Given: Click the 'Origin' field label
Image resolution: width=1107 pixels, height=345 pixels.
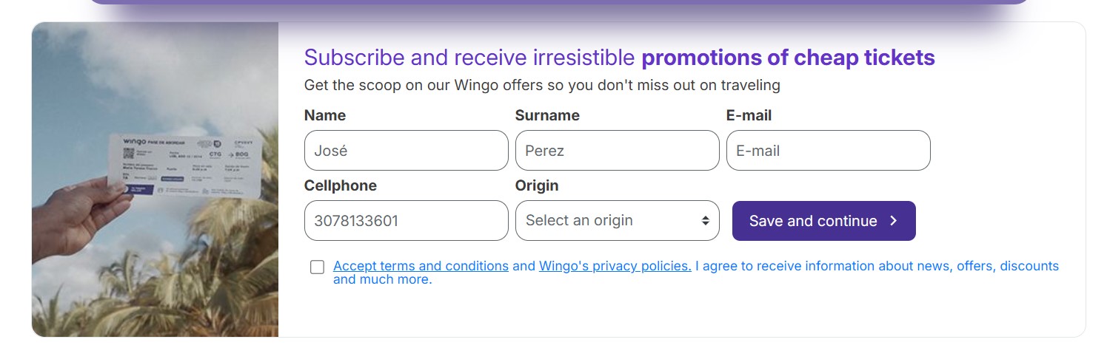Looking at the screenshot, I should 537,185.
